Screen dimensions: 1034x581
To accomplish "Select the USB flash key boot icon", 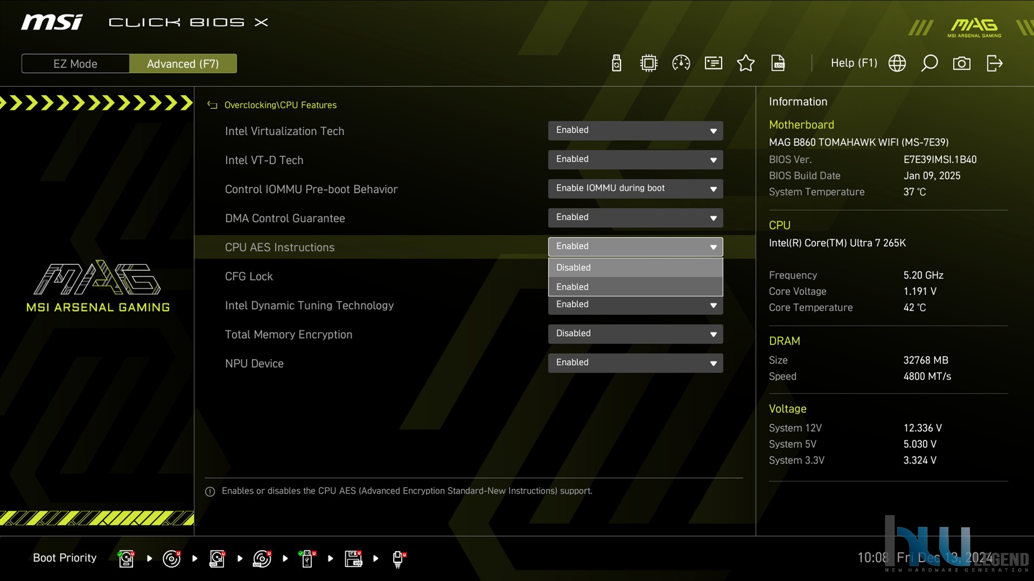I will pos(307,558).
